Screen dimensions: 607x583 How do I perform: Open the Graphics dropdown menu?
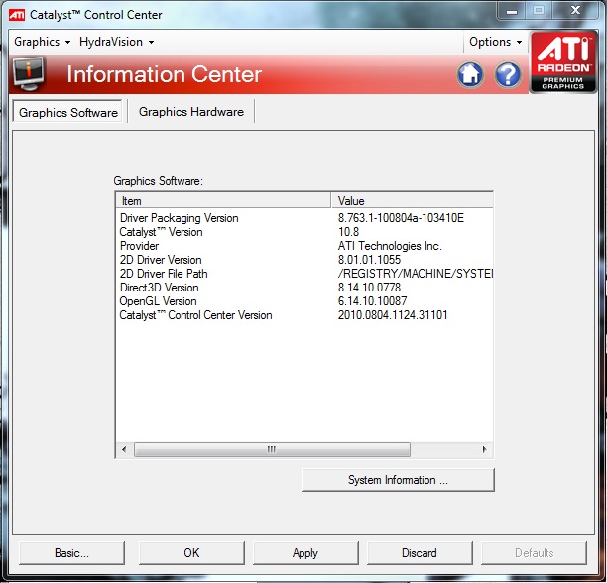pos(43,42)
